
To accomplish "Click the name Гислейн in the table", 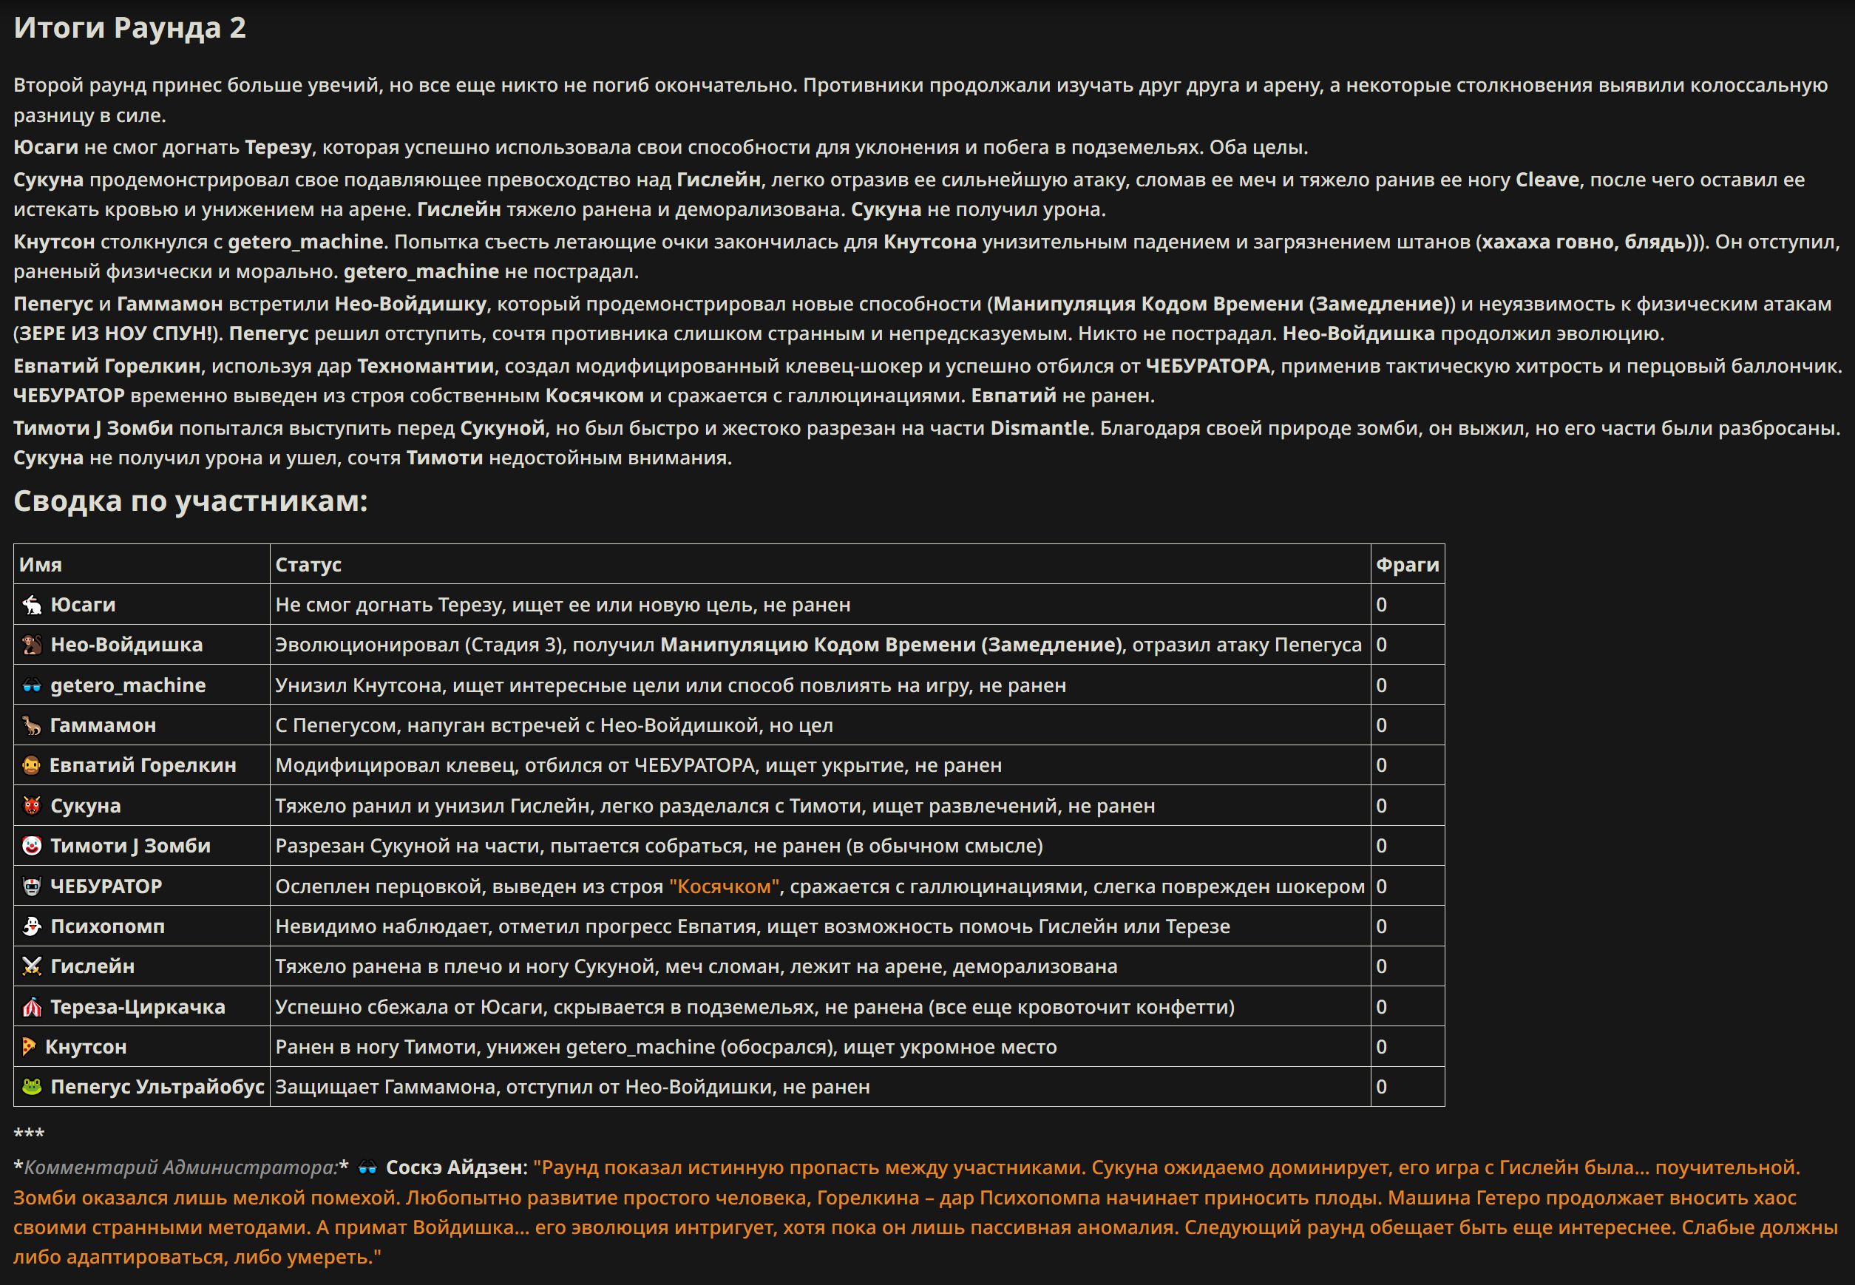I will [x=92, y=966].
